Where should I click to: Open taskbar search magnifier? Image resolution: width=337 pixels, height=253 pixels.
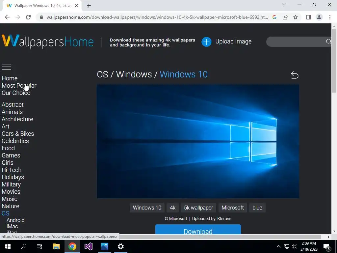24,246
